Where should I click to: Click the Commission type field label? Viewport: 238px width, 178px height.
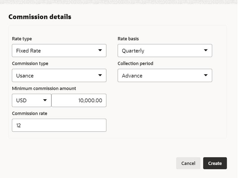pyautogui.click(x=30, y=63)
